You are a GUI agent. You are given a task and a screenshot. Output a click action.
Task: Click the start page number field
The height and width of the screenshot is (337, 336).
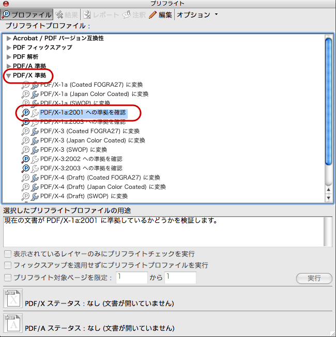[x=132, y=278]
